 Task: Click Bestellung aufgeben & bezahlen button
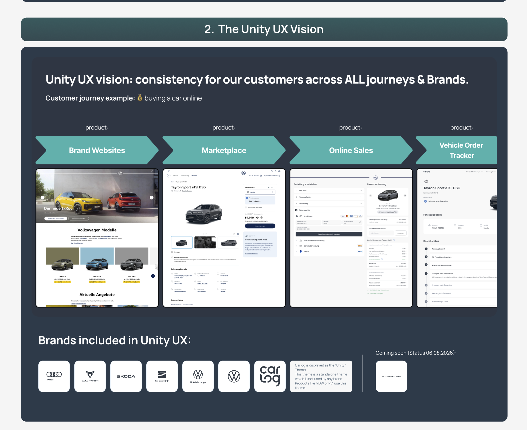click(x=329, y=234)
